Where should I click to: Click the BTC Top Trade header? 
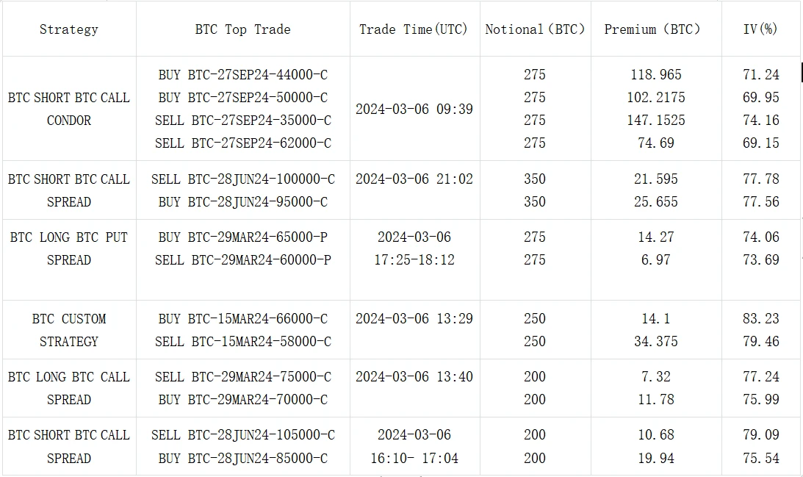[x=242, y=29]
